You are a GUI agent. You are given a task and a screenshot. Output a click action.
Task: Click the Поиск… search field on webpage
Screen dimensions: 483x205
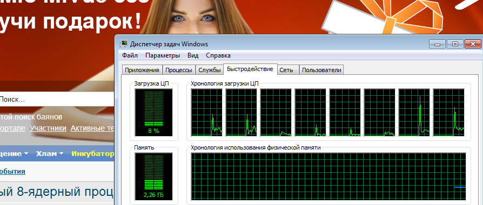pyautogui.click(x=57, y=100)
